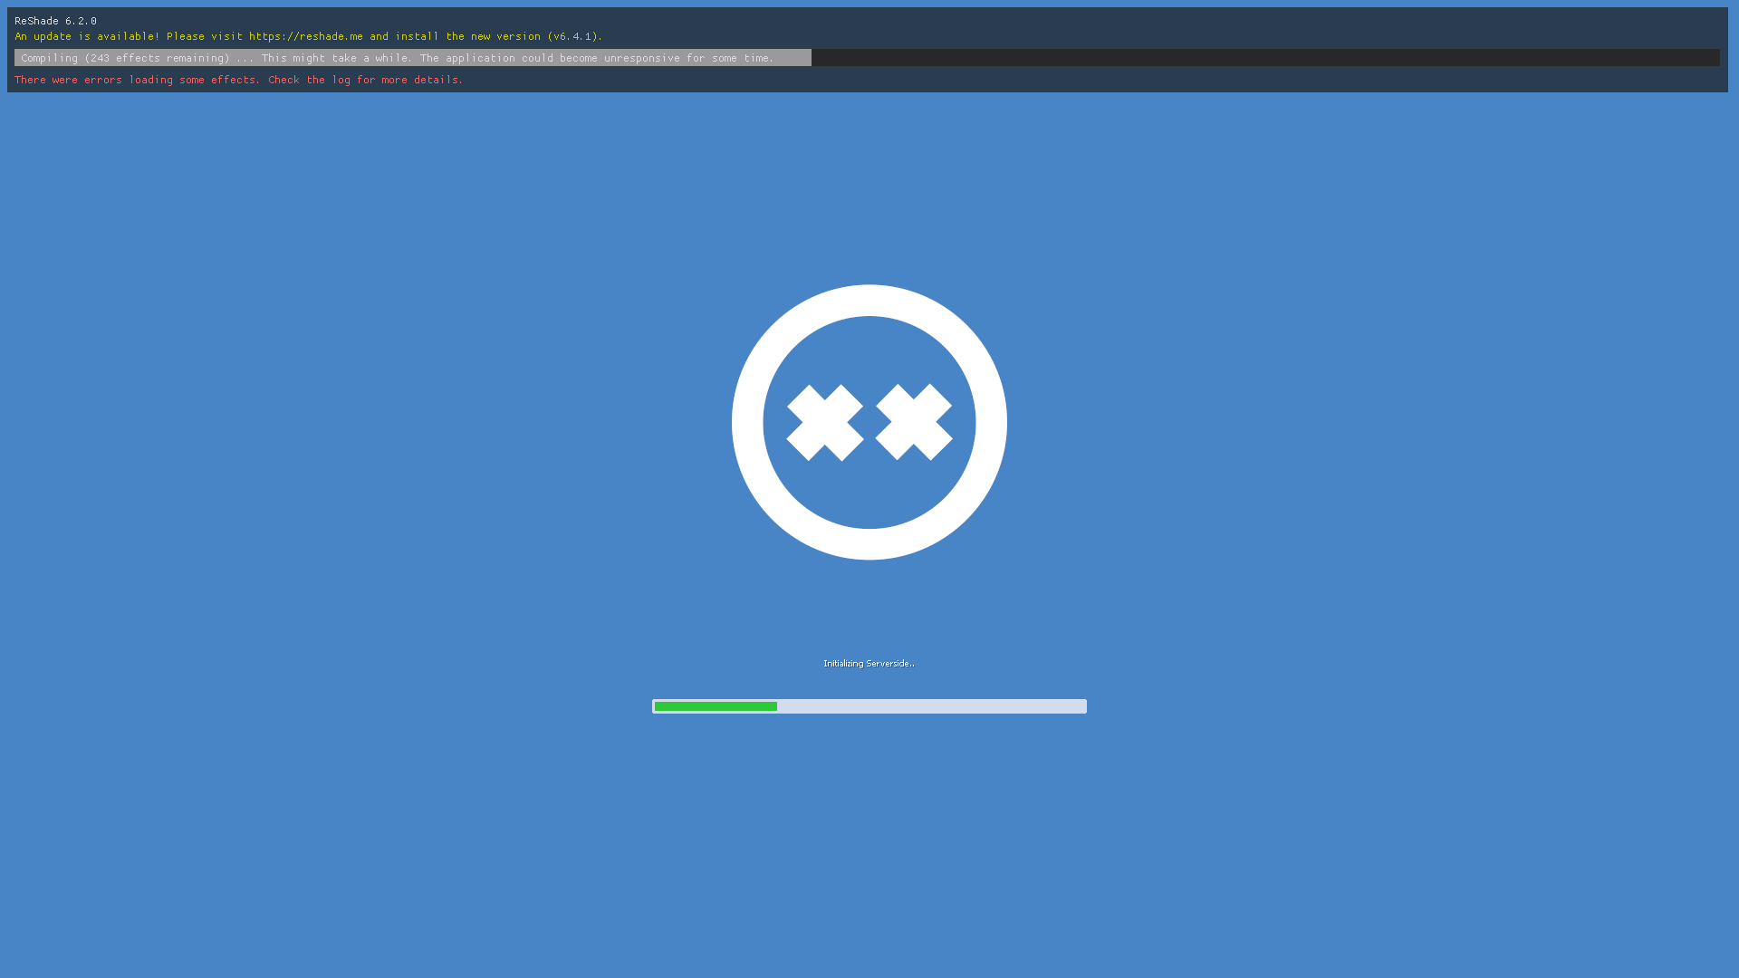Click 'install the new version' text
This screenshot has height=978, width=1739.
coord(467,36)
